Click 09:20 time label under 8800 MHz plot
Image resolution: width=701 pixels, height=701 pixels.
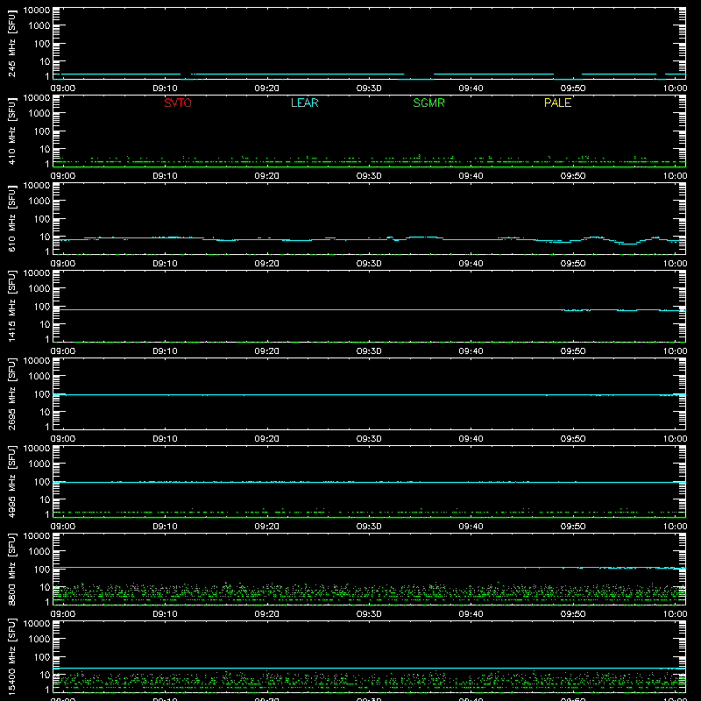267,614
